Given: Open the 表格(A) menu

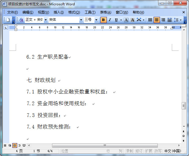Looking at the screenshot, I should pos(105,12).
